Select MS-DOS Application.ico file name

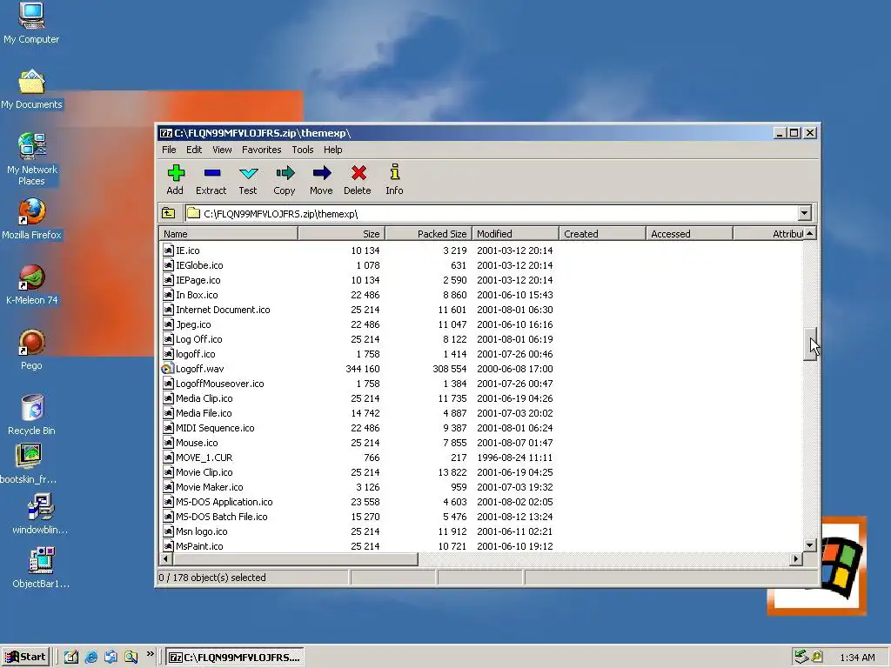click(224, 502)
